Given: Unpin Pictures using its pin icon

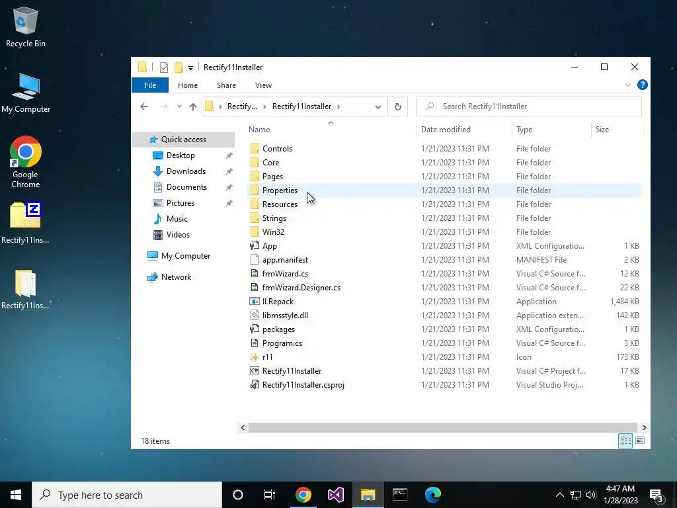Looking at the screenshot, I should pos(229,203).
